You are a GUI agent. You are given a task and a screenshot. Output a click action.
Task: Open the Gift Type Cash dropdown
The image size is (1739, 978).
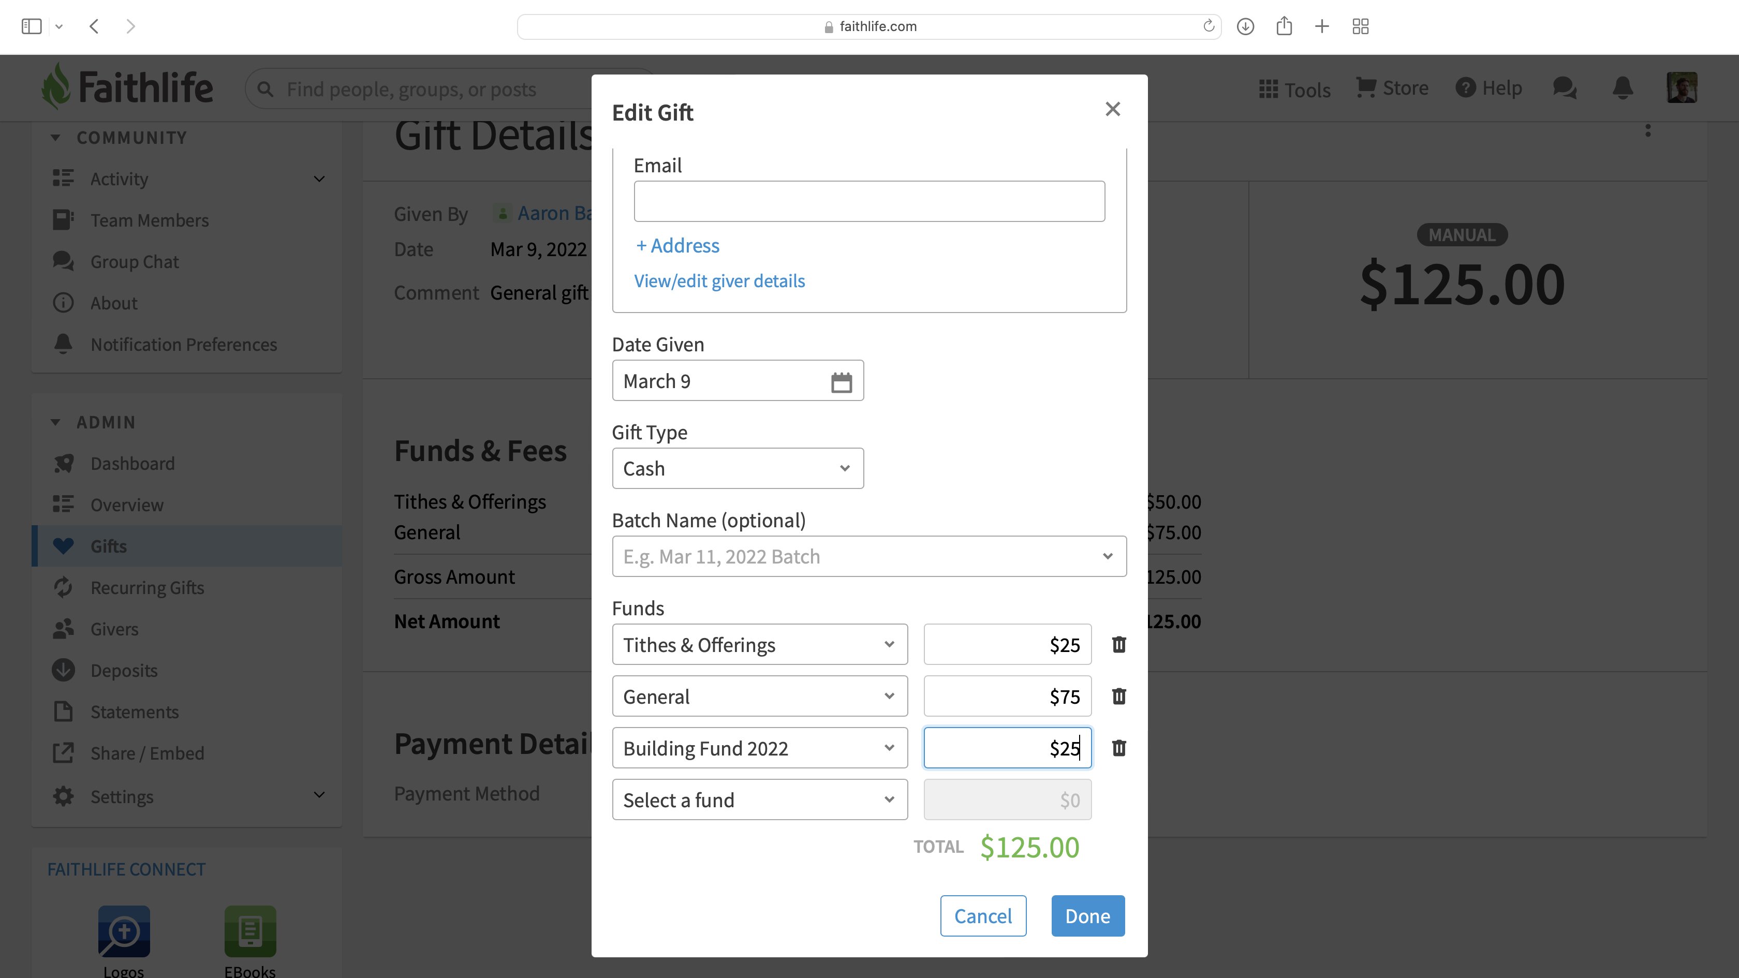[x=737, y=468]
